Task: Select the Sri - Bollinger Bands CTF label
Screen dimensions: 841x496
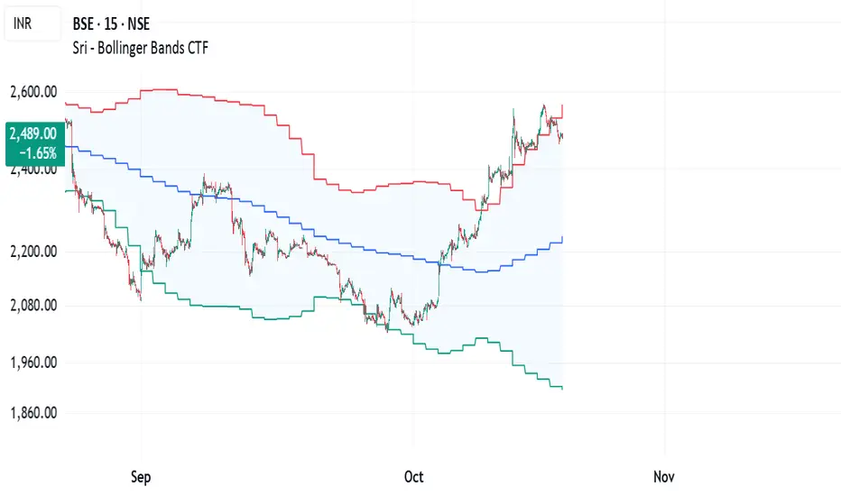Action: pyautogui.click(x=140, y=46)
